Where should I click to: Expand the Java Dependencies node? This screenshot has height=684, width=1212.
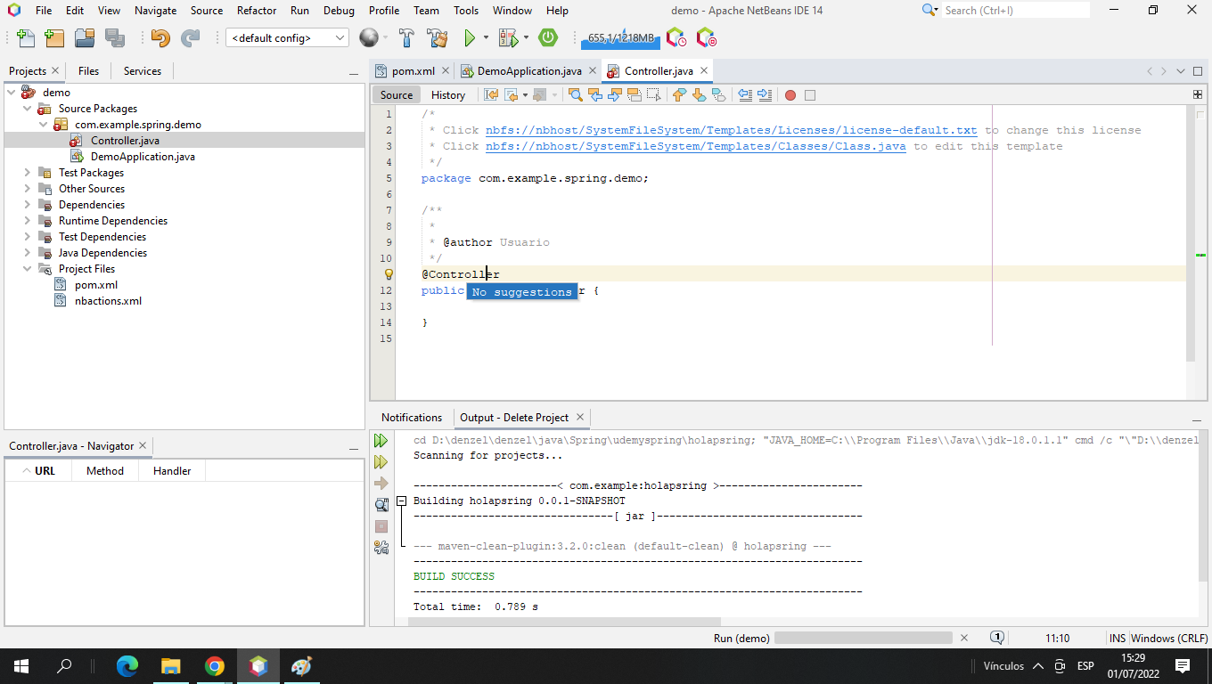[x=28, y=253]
